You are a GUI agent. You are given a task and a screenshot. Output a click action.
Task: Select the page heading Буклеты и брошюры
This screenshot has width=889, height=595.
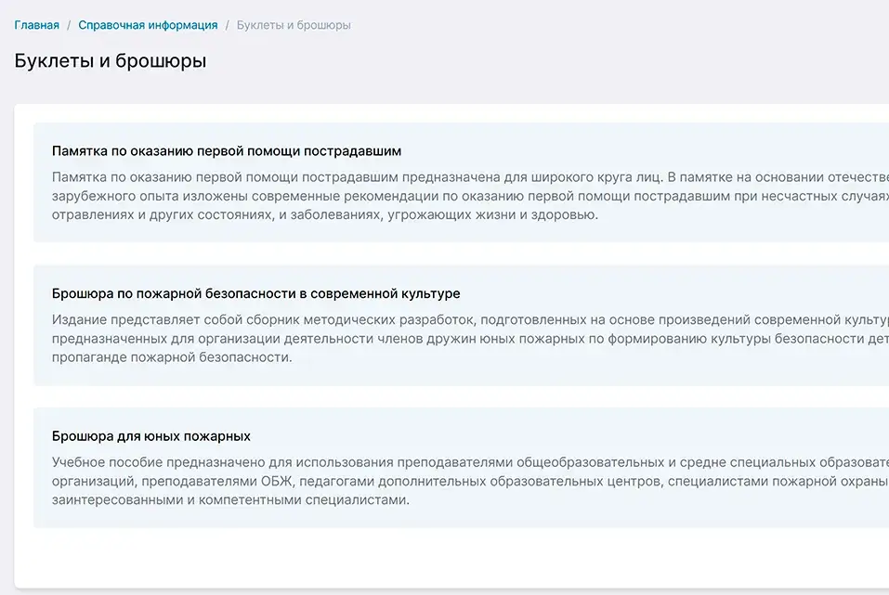tap(111, 60)
